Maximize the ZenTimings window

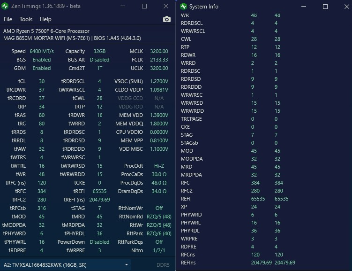point(144,6)
